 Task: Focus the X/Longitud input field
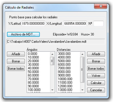coord(75,24)
